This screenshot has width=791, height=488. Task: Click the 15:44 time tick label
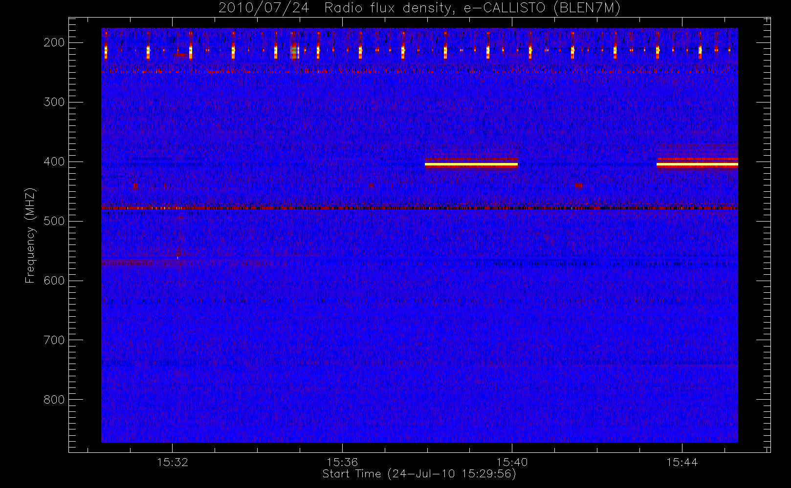click(x=682, y=462)
